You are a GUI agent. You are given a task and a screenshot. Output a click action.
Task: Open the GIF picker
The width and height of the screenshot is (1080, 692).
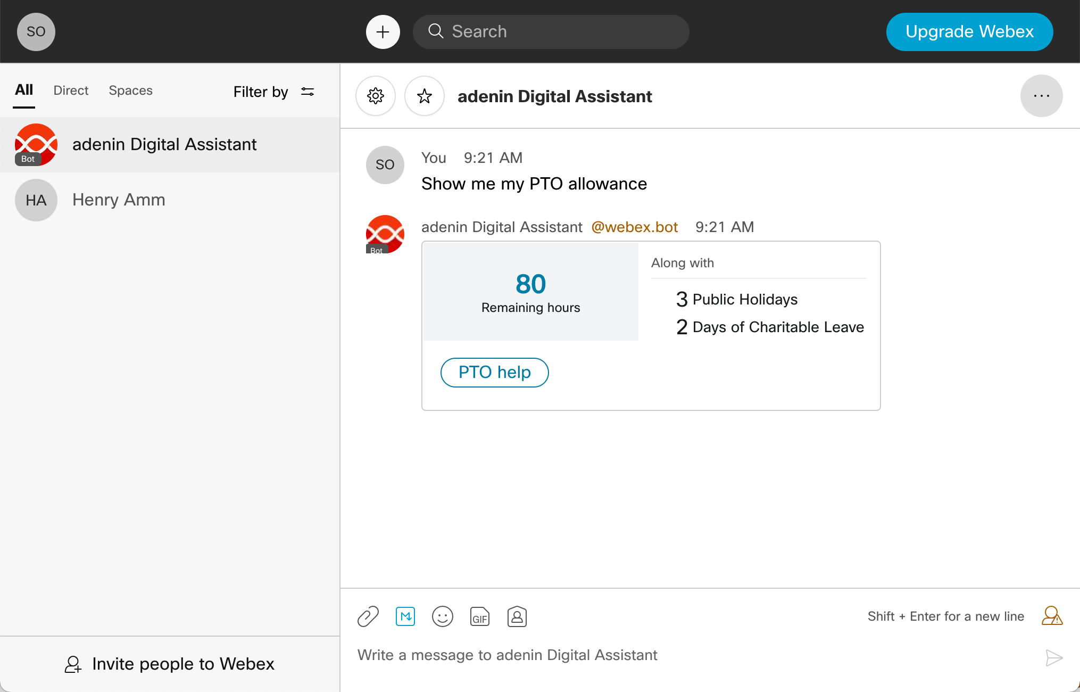pyautogui.click(x=480, y=616)
